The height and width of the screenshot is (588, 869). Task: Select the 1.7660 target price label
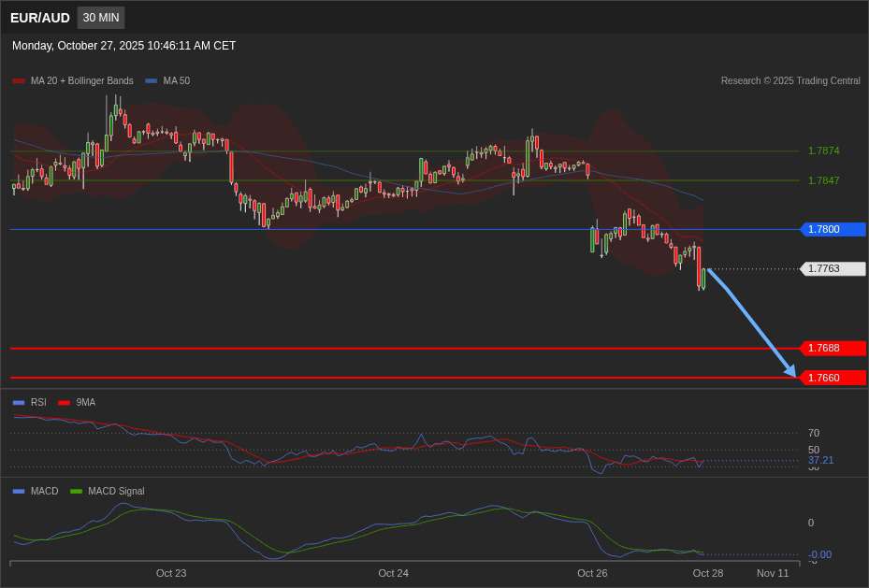click(x=833, y=378)
